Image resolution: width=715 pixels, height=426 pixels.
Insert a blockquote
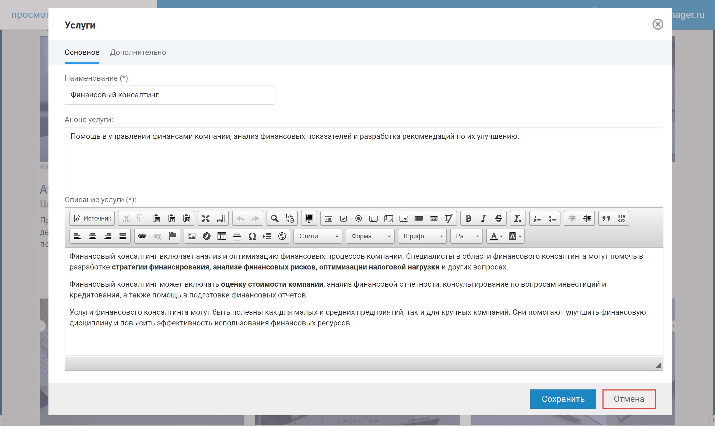[x=606, y=218]
